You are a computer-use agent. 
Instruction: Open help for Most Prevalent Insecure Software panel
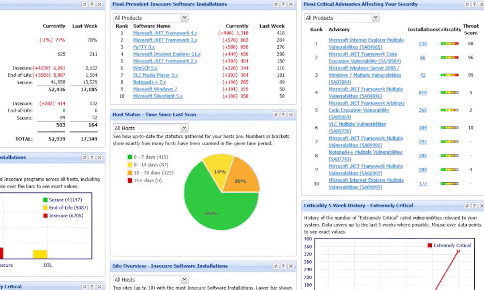click(283, 4)
